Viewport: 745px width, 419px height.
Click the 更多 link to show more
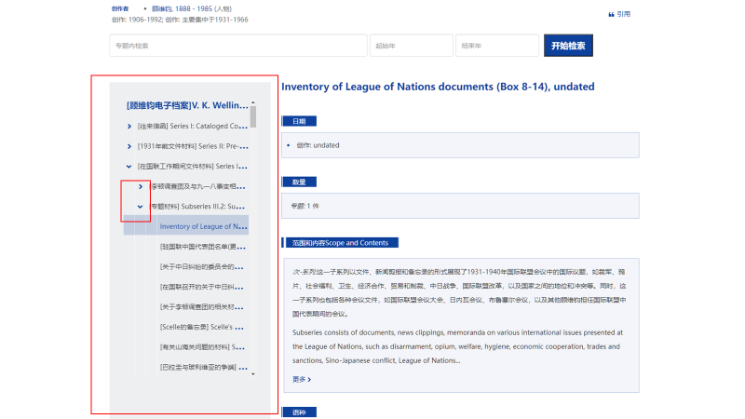coord(302,379)
